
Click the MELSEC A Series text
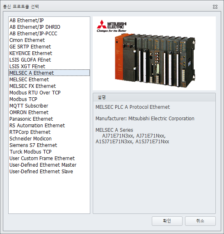coord(114,130)
